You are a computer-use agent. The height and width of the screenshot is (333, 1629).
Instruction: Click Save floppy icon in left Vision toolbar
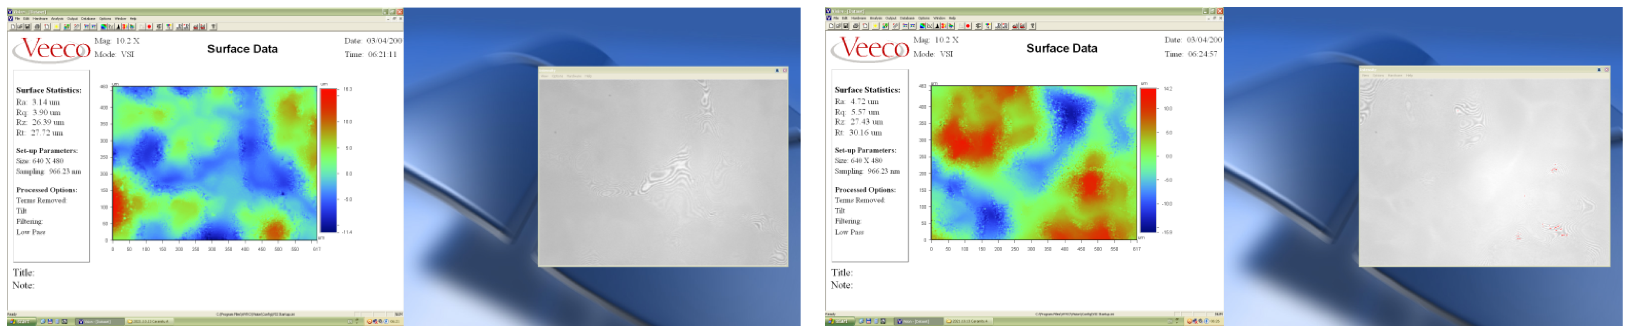pyautogui.click(x=27, y=26)
